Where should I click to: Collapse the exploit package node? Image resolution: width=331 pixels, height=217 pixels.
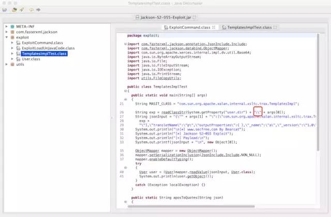(x=6, y=38)
